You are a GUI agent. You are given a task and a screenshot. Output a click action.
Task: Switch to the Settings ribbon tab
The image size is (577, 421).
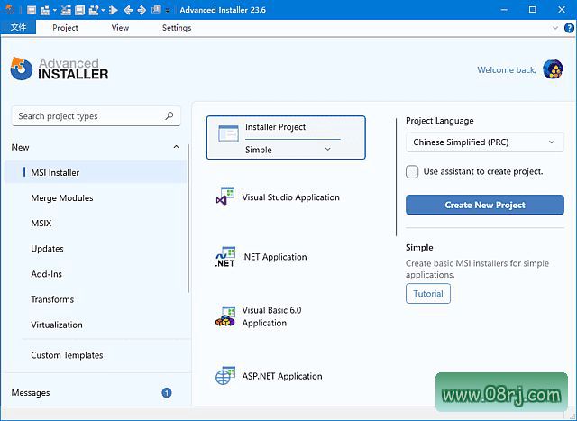click(177, 28)
